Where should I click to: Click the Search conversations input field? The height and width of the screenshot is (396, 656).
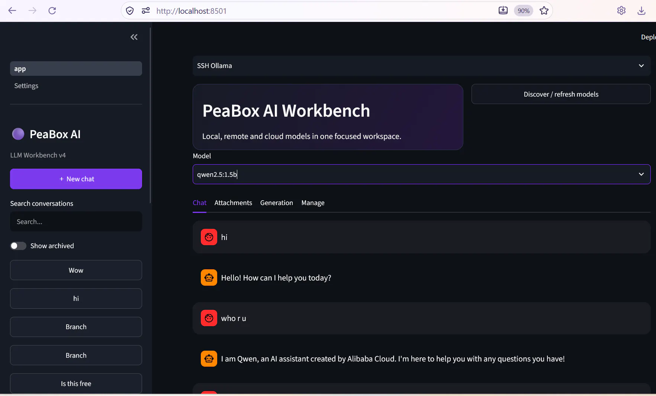(76, 222)
